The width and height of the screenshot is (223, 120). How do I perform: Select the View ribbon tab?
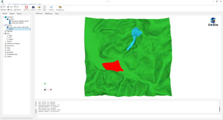[x=9, y=4]
